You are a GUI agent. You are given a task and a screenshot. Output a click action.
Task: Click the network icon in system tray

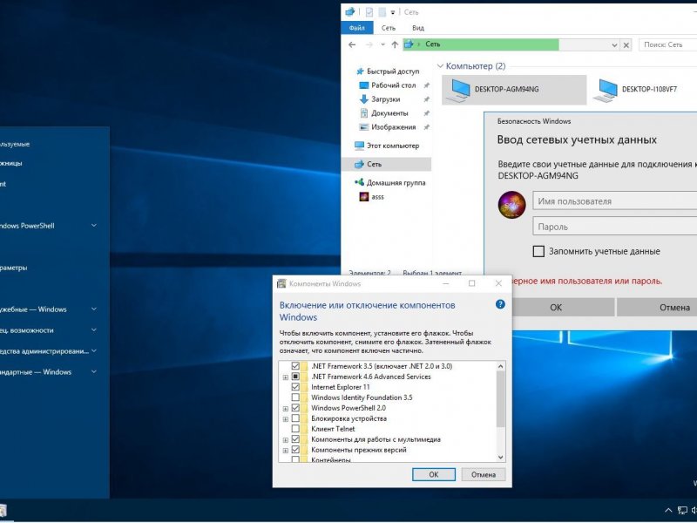click(682, 511)
